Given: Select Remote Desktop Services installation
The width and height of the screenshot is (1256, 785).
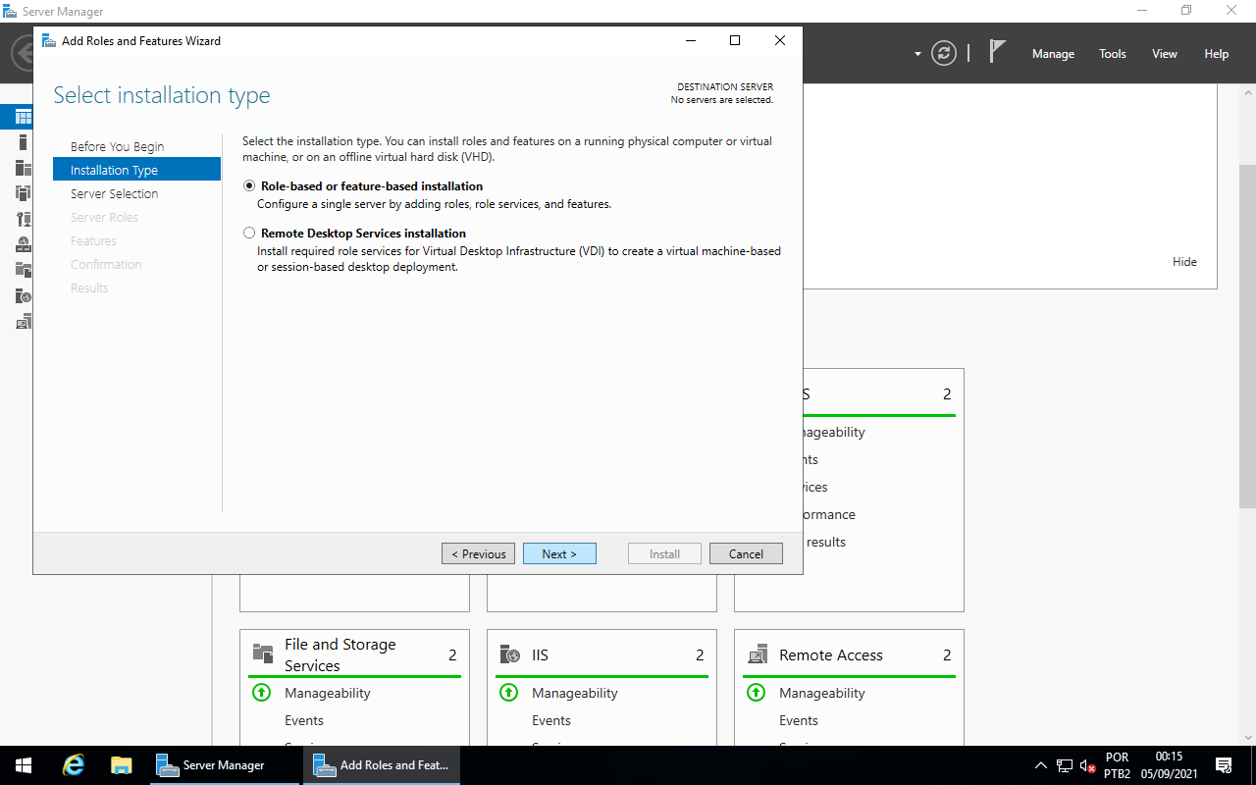Looking at the screenshot, I should [x=249, y=233].
